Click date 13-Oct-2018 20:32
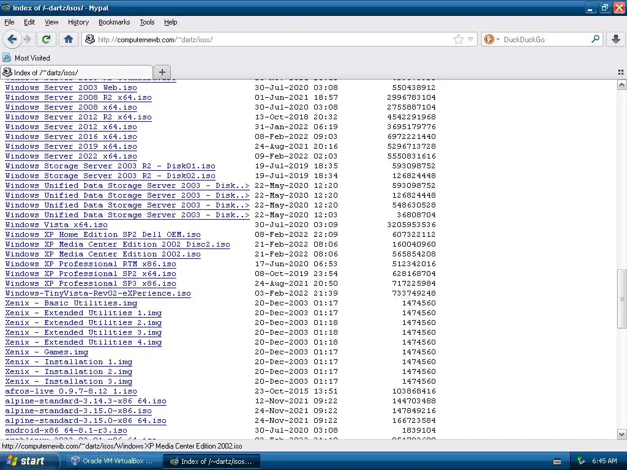The width and height of the screenshot is (627, 470). (296, 117)
